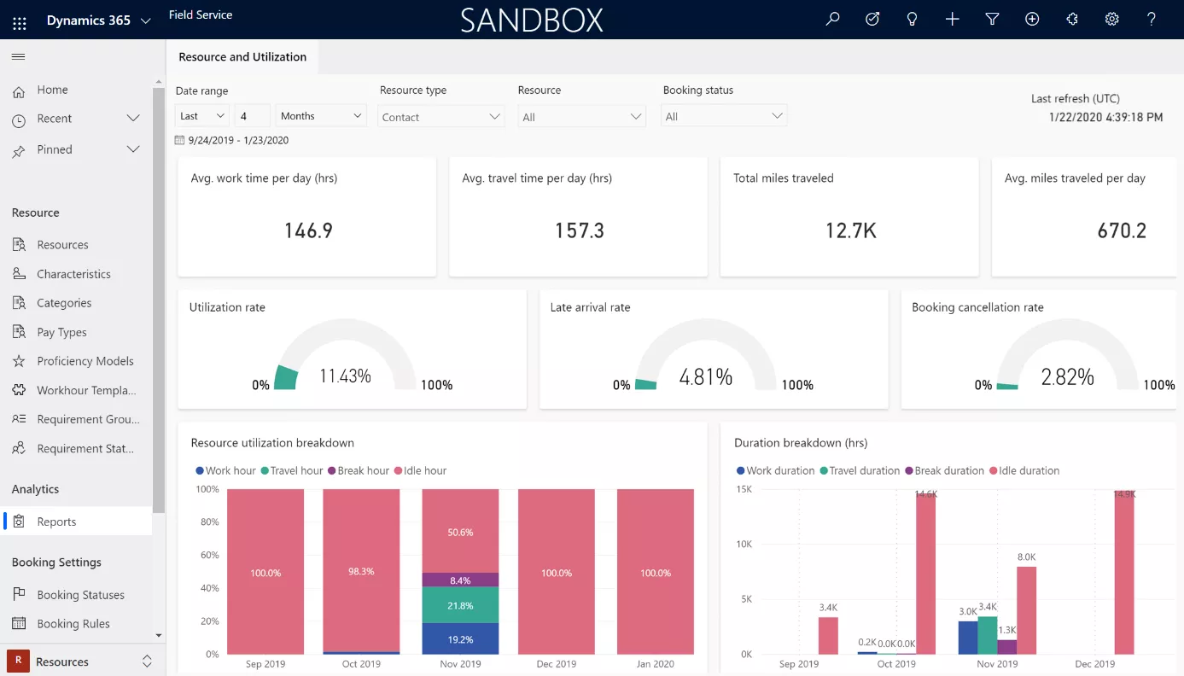Open the Dynamics 365 app launcher waffle

point(20,20)
